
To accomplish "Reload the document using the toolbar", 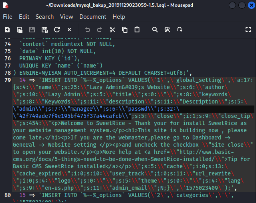I will tap(57, 30).
